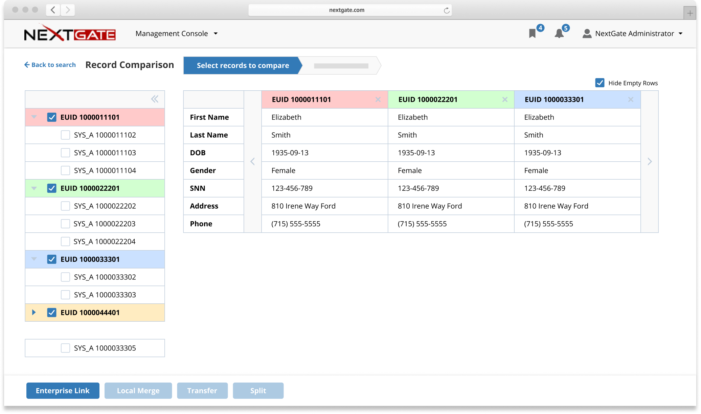
Task: Click the Local Merge button
Action: coord(138,391)
